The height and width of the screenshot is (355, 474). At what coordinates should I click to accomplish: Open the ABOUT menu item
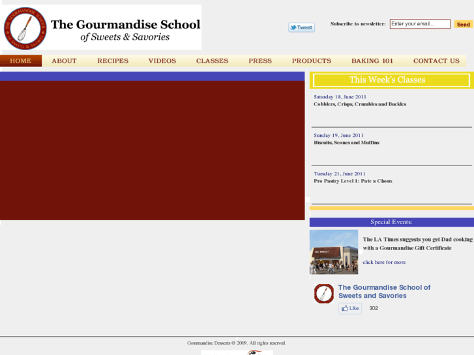64,61
